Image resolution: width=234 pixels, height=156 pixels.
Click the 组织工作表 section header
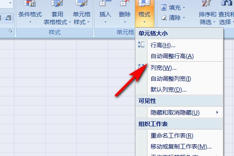pos(179,124)
